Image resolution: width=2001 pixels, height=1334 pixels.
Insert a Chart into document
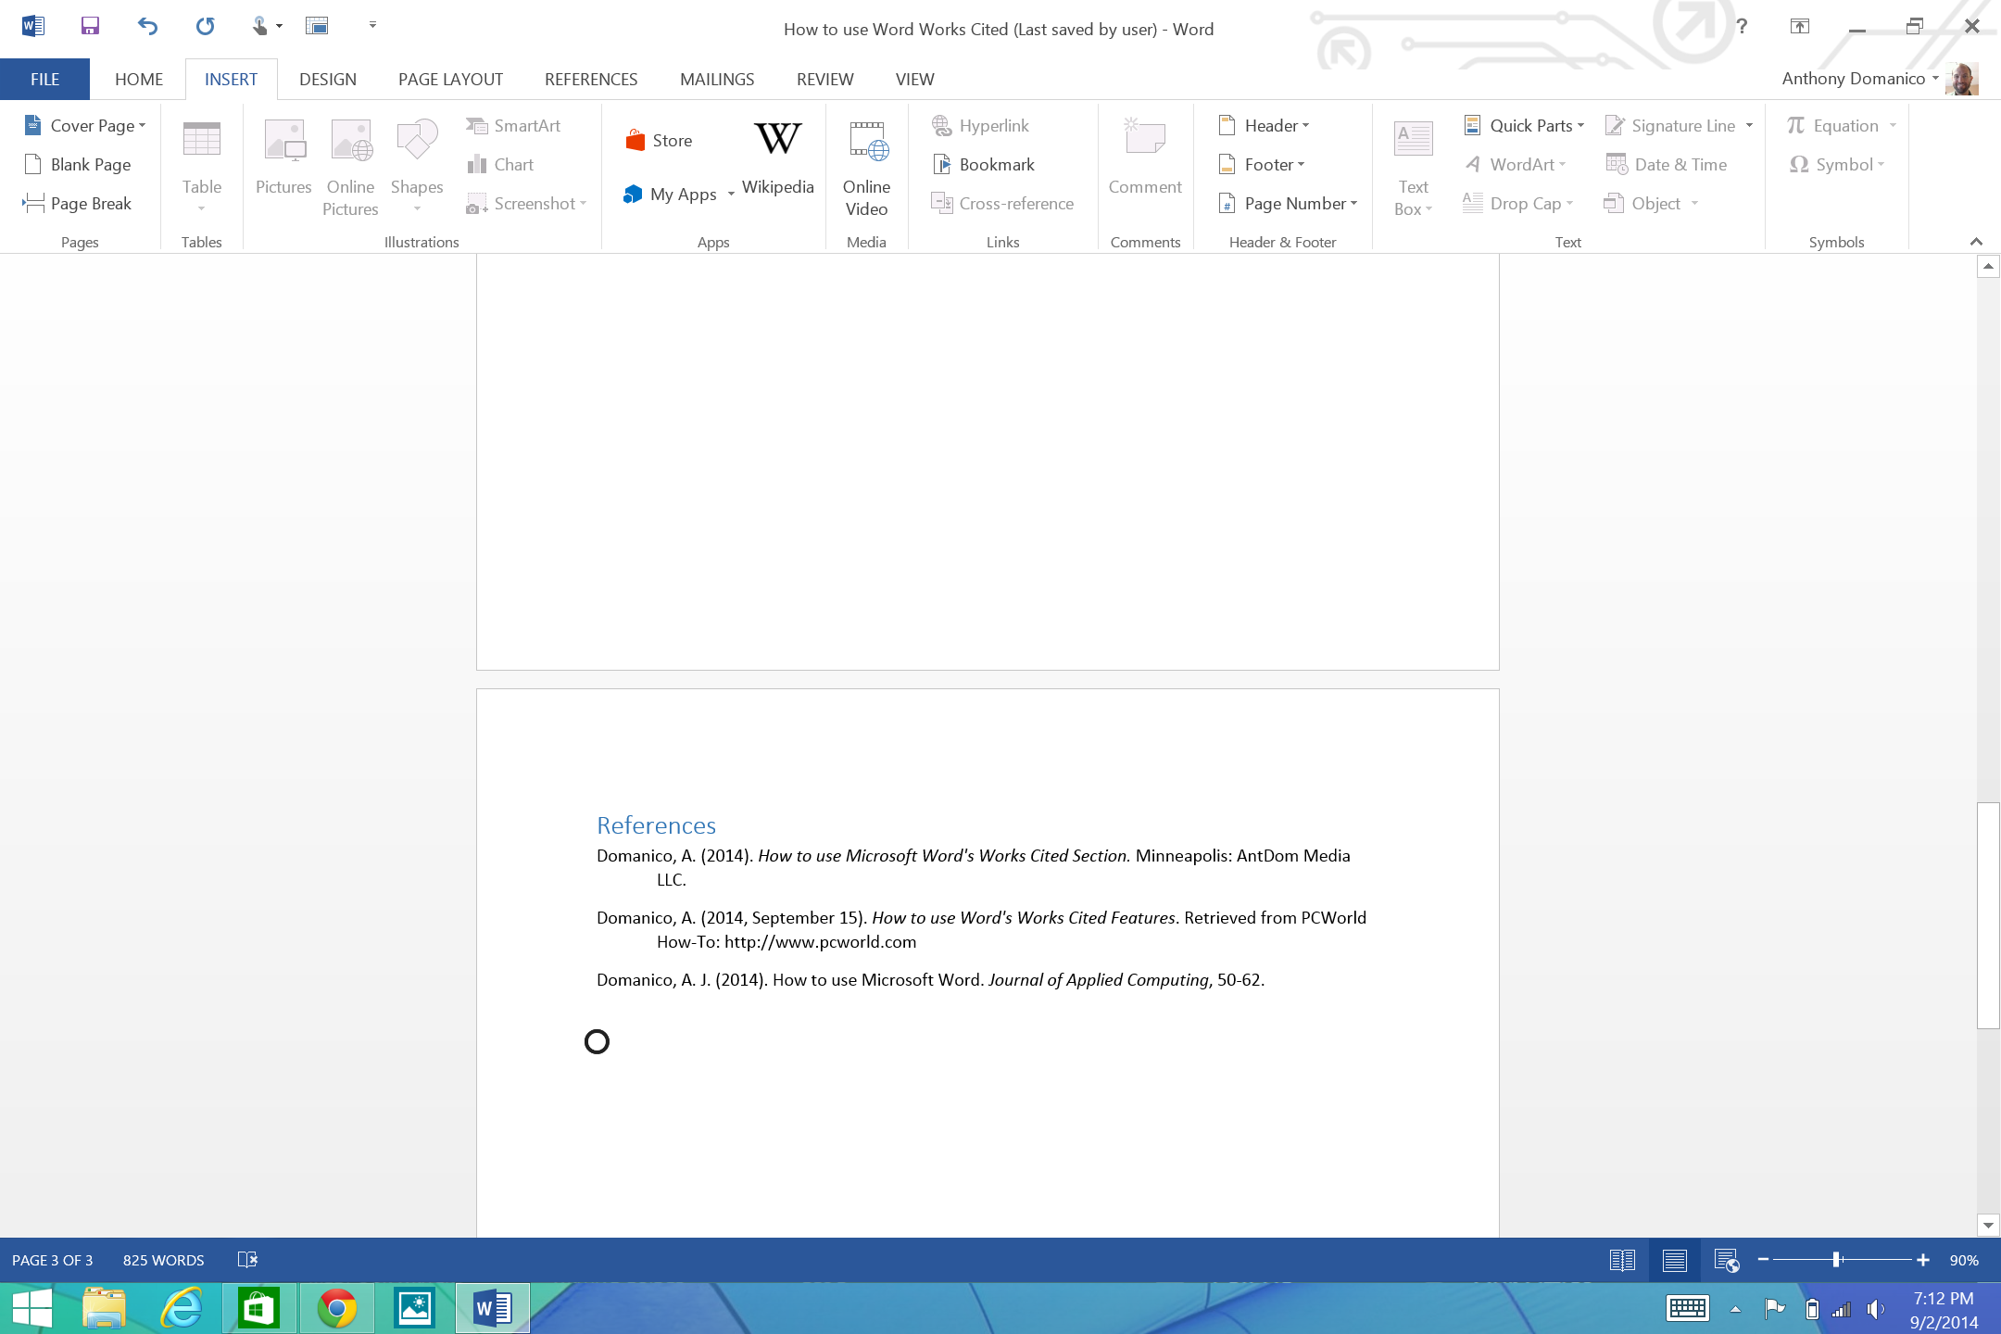[513, 164]
